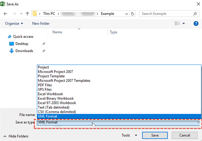Click the Project app icon in title bar
The height and width of the screenshot is (141, 202).
click(x=3, y=4)
